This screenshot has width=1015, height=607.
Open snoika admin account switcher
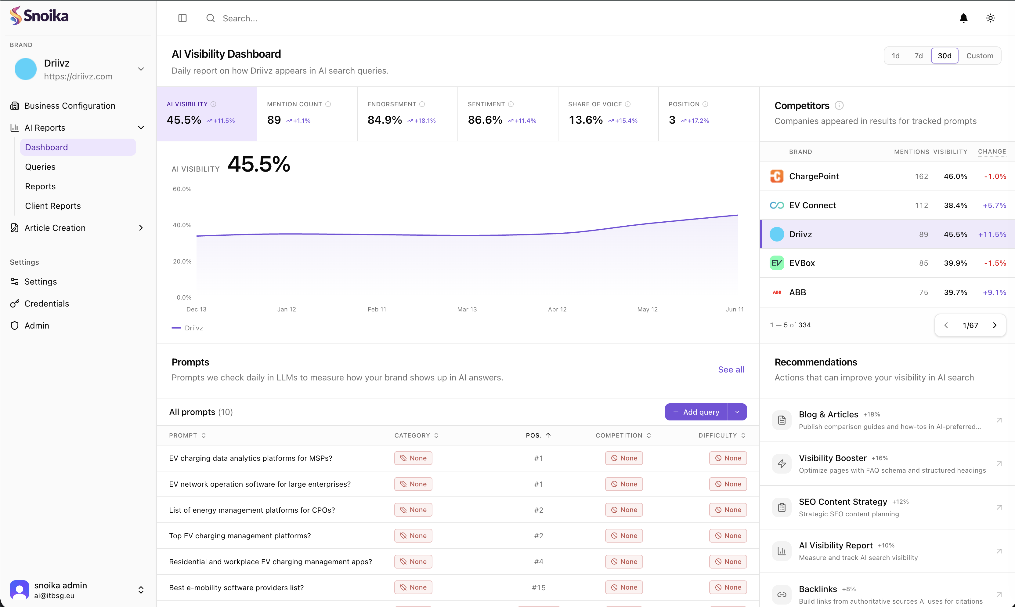point(141,590)
